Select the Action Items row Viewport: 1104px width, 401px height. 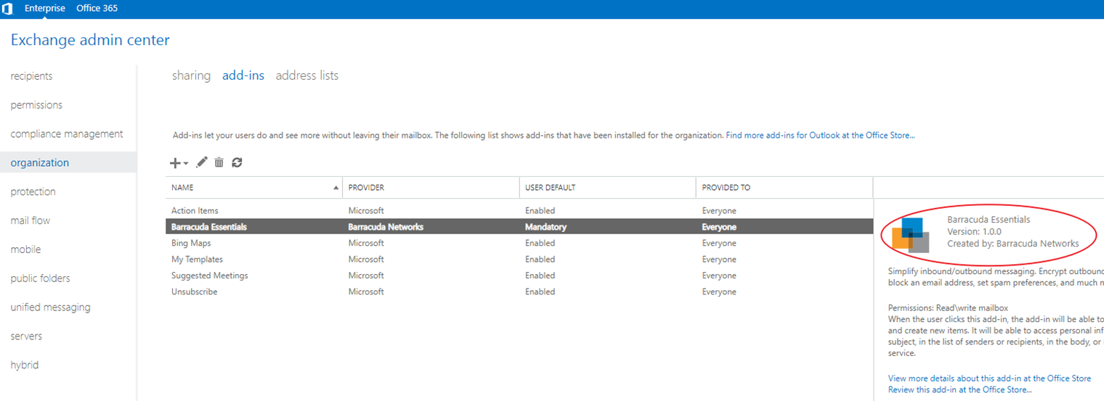[x=519, y=211]
